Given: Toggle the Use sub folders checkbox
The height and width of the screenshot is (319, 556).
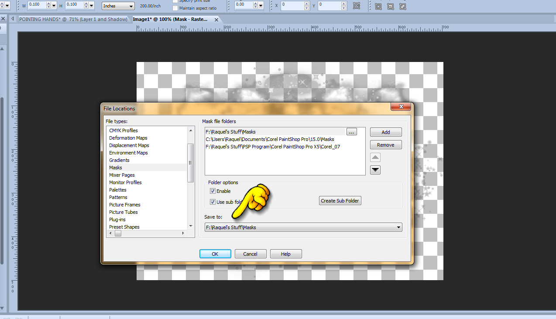Looking at the screenshot, I should pos(213,202).
